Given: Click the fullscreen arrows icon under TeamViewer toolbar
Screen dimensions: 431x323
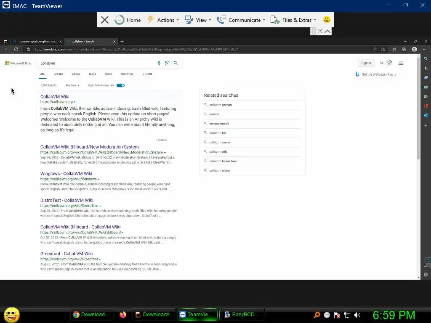Looking at the screenshot, I should click(x=320, y=31).
